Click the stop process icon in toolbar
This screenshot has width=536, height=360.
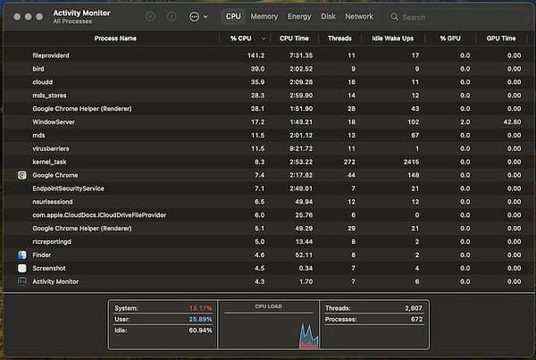[x=150, y=16]
